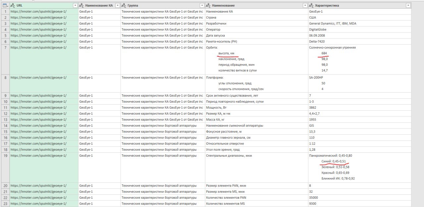This screenshot has width=424, height=207.
Task: Expand the Группа column filter arrow
Action: pos(202,6)
